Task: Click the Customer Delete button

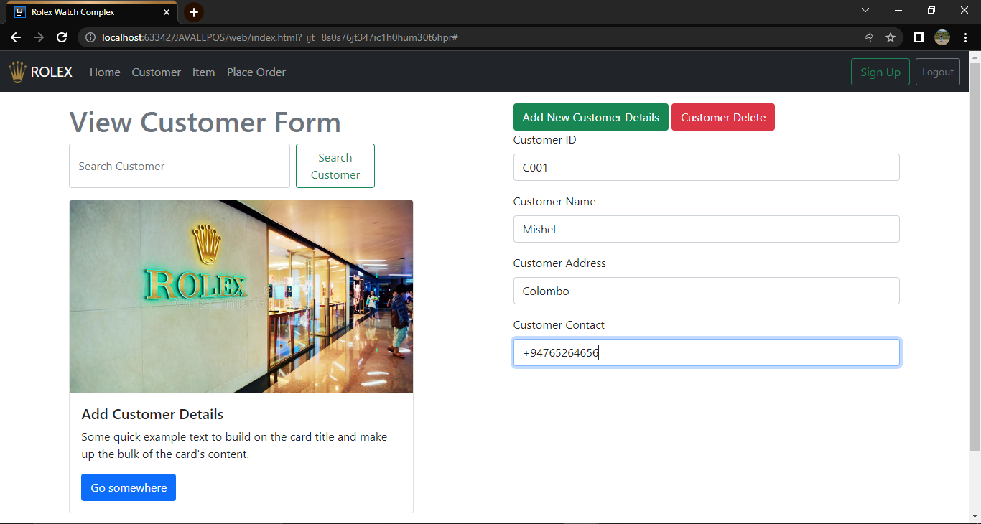Action: 723,116
